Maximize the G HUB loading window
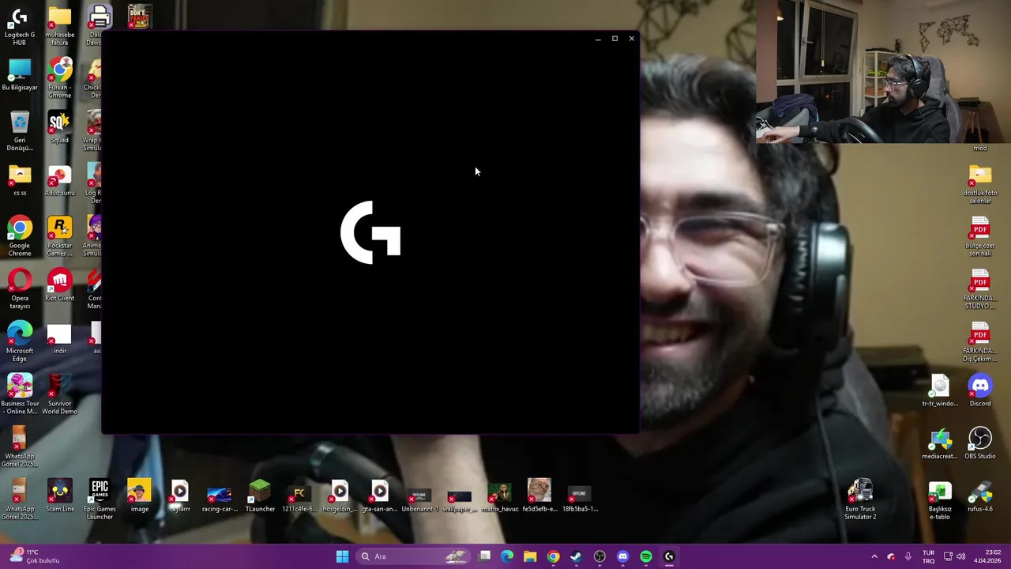The width and height of the screenshot is (1011, 569). coord(614,39)
